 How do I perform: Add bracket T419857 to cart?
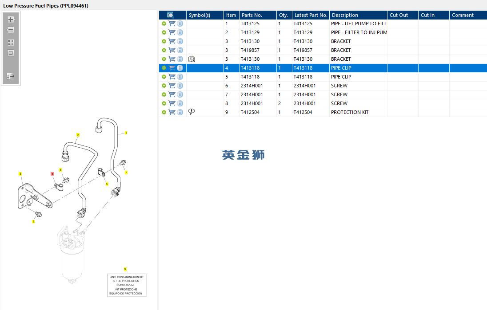[x=172, y=50]
